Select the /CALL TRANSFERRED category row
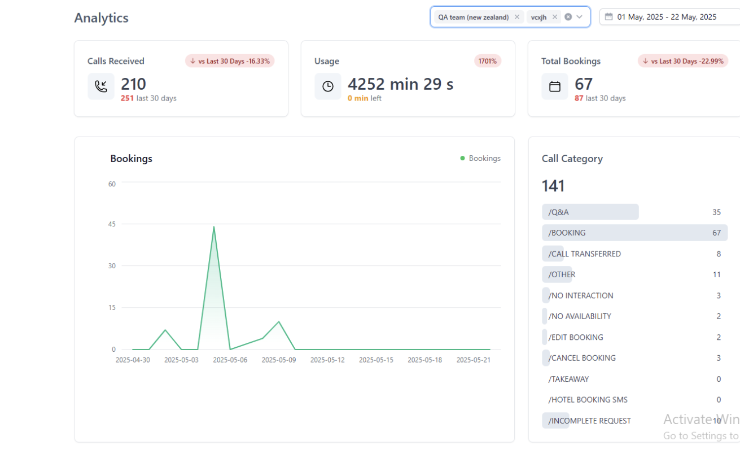The image size is (740, 454). point(634,254)
